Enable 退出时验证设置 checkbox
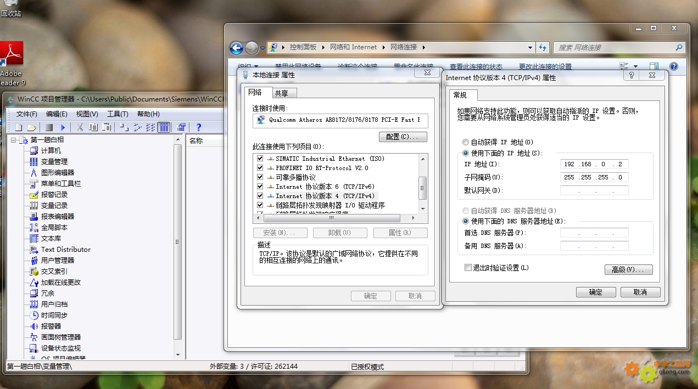Image resolution: width=698 pixels, height=389 pixels. pyautogui.click(x=468, y=268)
